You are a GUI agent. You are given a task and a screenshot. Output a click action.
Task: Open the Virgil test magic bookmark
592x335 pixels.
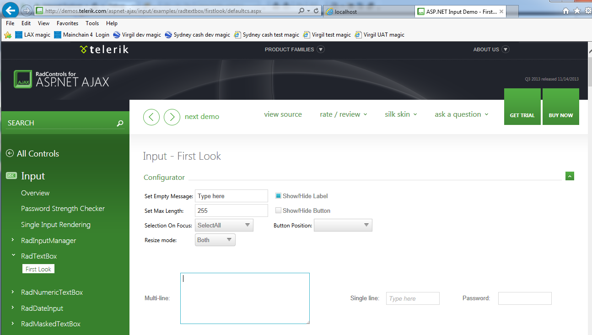tap(327, 35)
